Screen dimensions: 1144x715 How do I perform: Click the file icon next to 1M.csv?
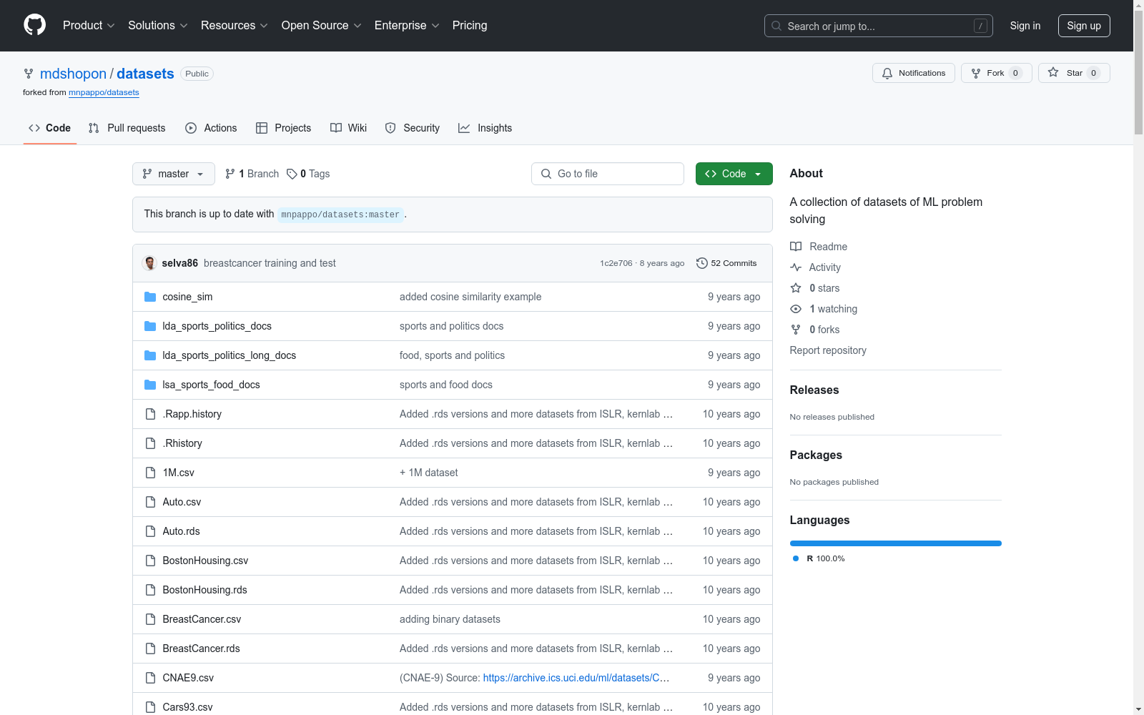(150, 473)
